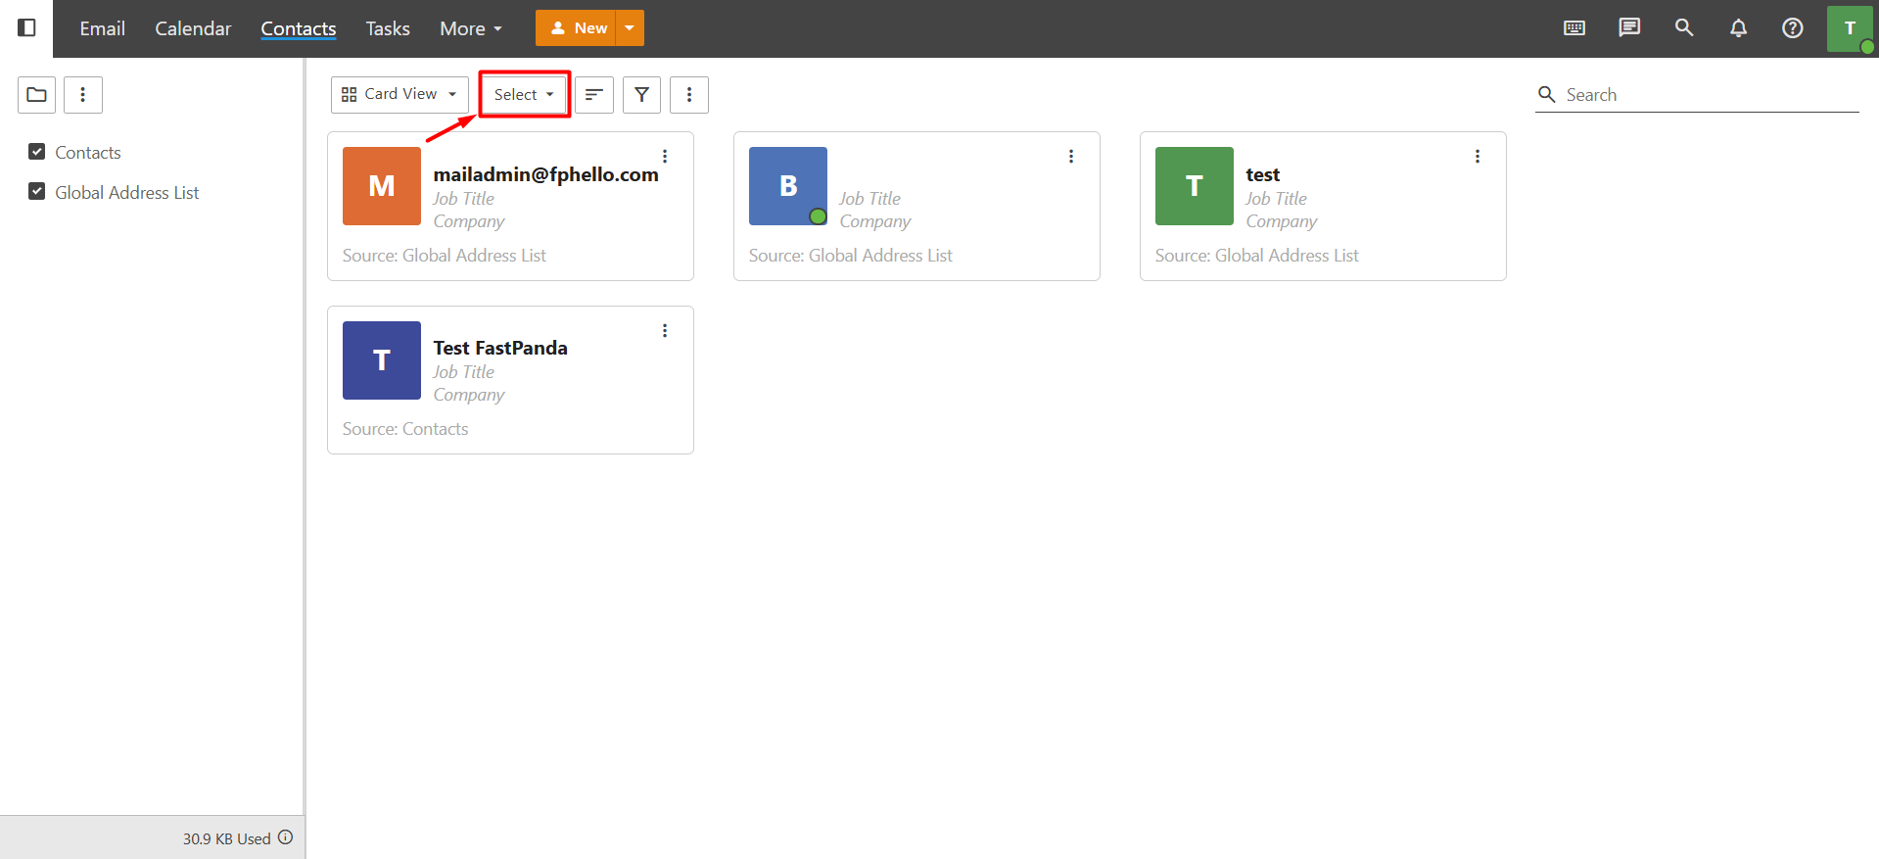Viewport: 1879px width, 859px height.
Task: Click the 30.9 KB Used text
Action: tap(227, 838)
